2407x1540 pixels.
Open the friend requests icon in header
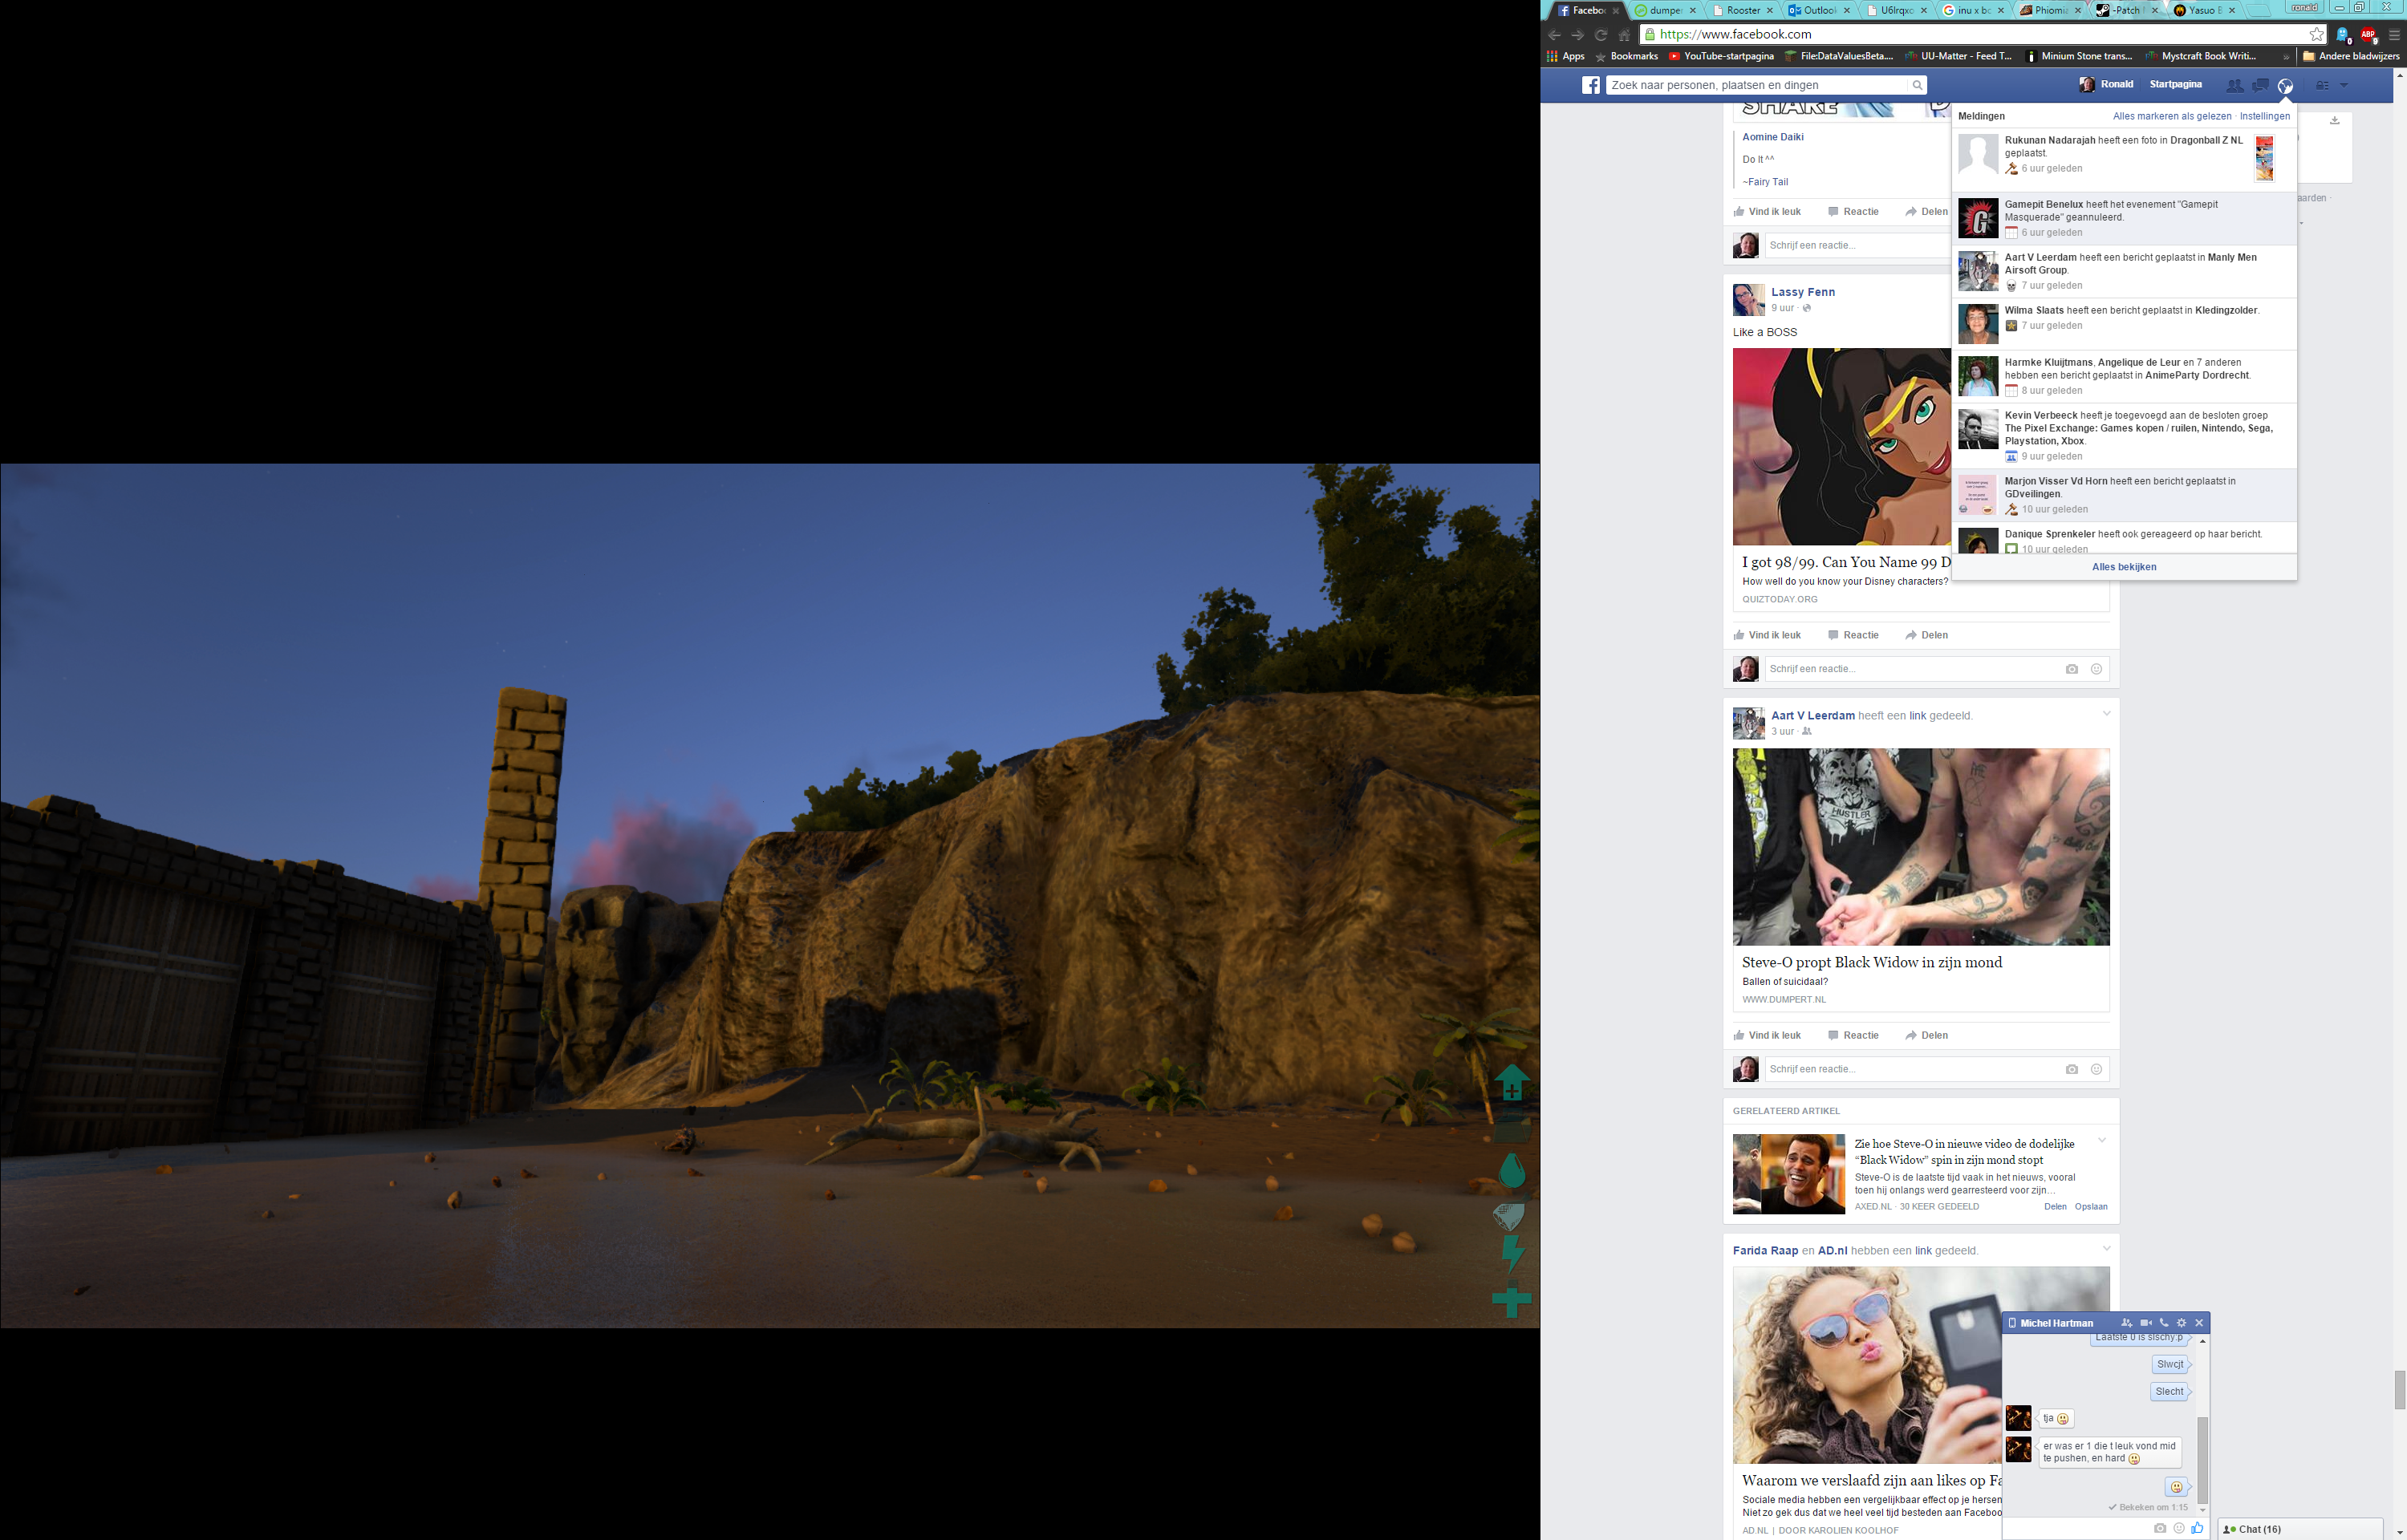click(2234, 85)
